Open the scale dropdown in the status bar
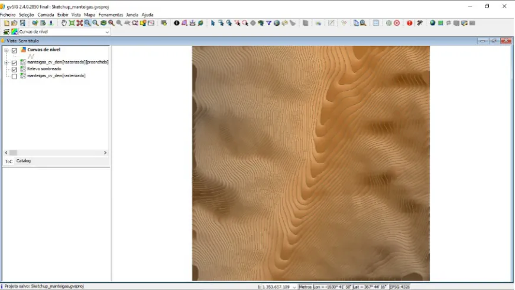This screenshot has height=290, width=515. tap(294, 287)
